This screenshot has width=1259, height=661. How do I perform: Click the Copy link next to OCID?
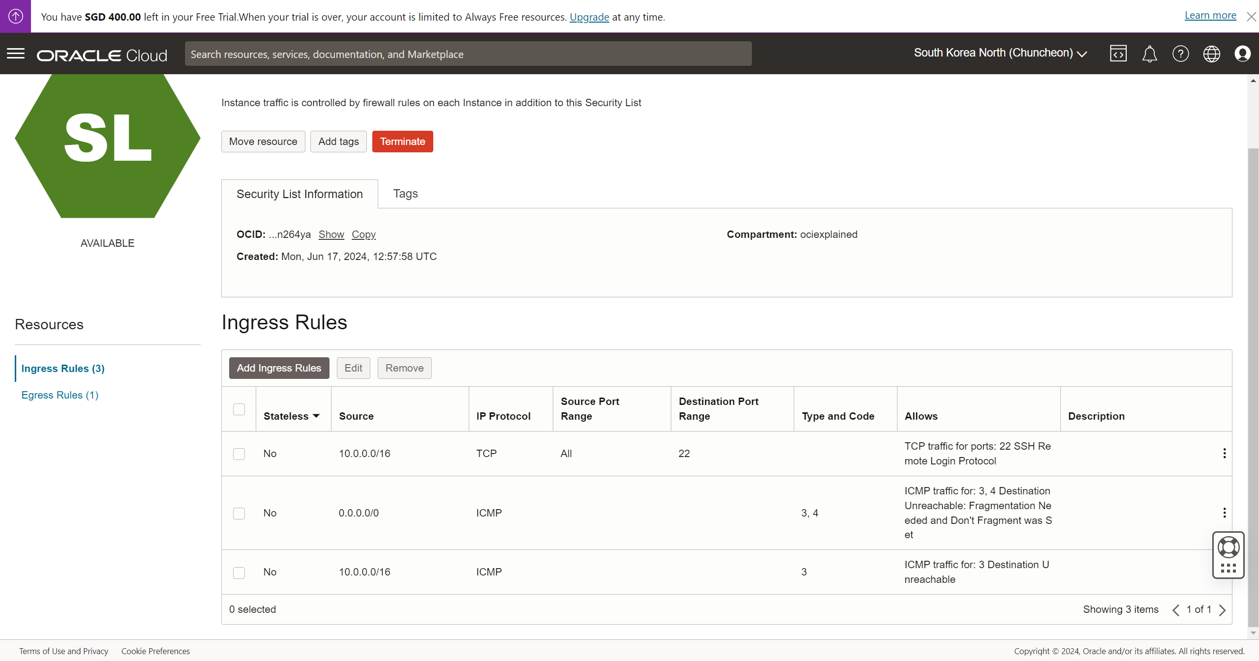(363, 234)
